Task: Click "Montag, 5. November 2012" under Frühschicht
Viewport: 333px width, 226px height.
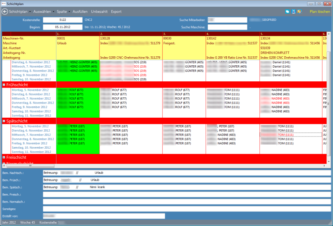Action: (30, 90)
